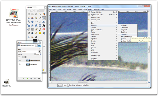Hide the Background copy layer
Image resolution: width=160 pixels, height=96 pixels.
(20, 60)
